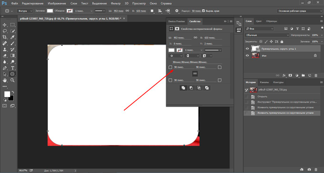Select the Move tool
324x173 pixels.
point(5,25)
